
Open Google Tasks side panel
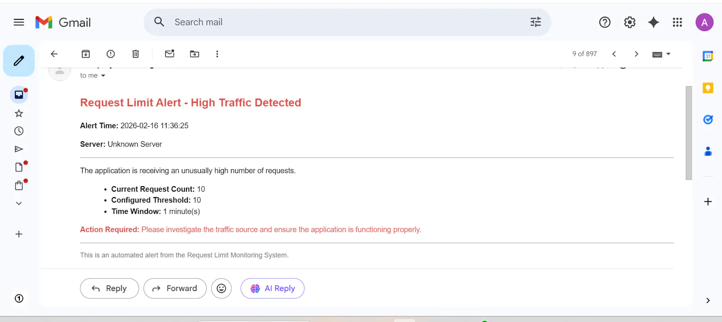[708, 120]
